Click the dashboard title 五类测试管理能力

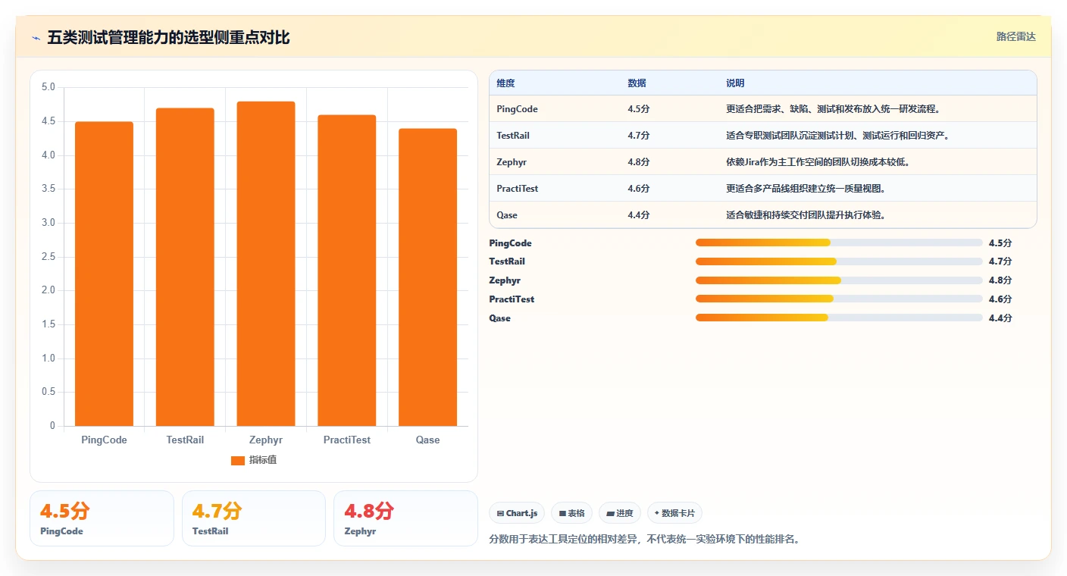coord(168,38)
